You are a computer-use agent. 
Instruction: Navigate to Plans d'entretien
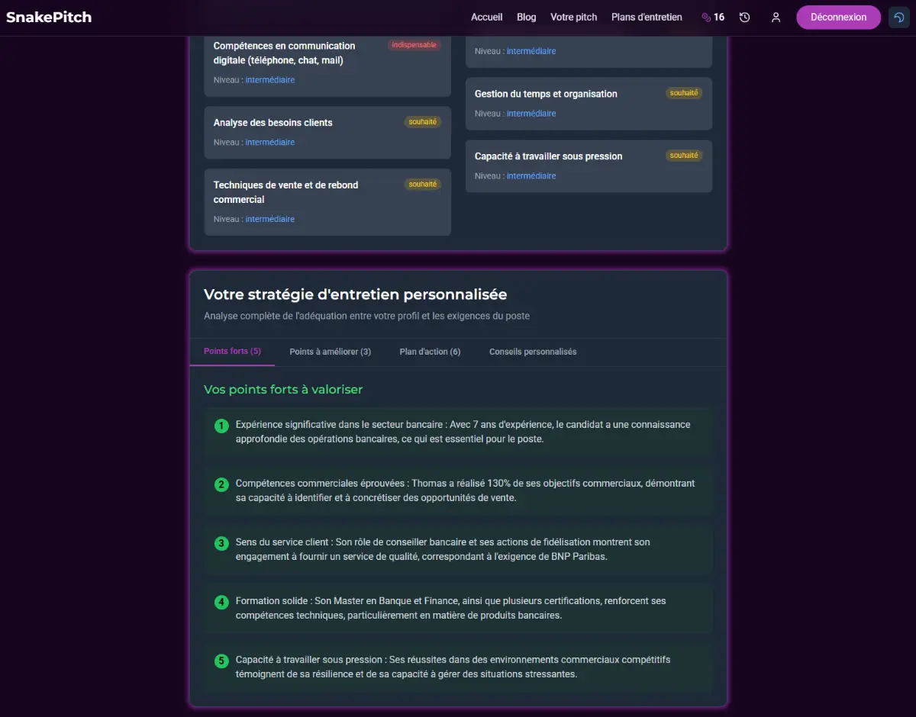[x=647, y=17]
